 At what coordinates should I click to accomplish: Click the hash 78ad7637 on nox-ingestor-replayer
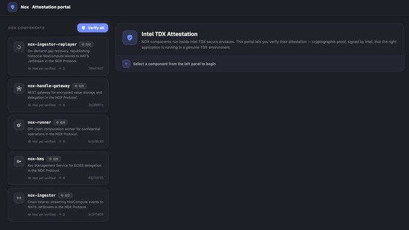click(96, 69)
